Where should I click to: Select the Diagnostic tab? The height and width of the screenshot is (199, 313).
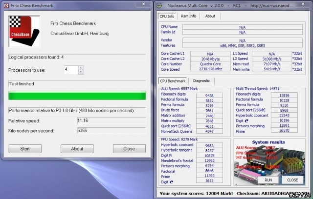point(201,81)
